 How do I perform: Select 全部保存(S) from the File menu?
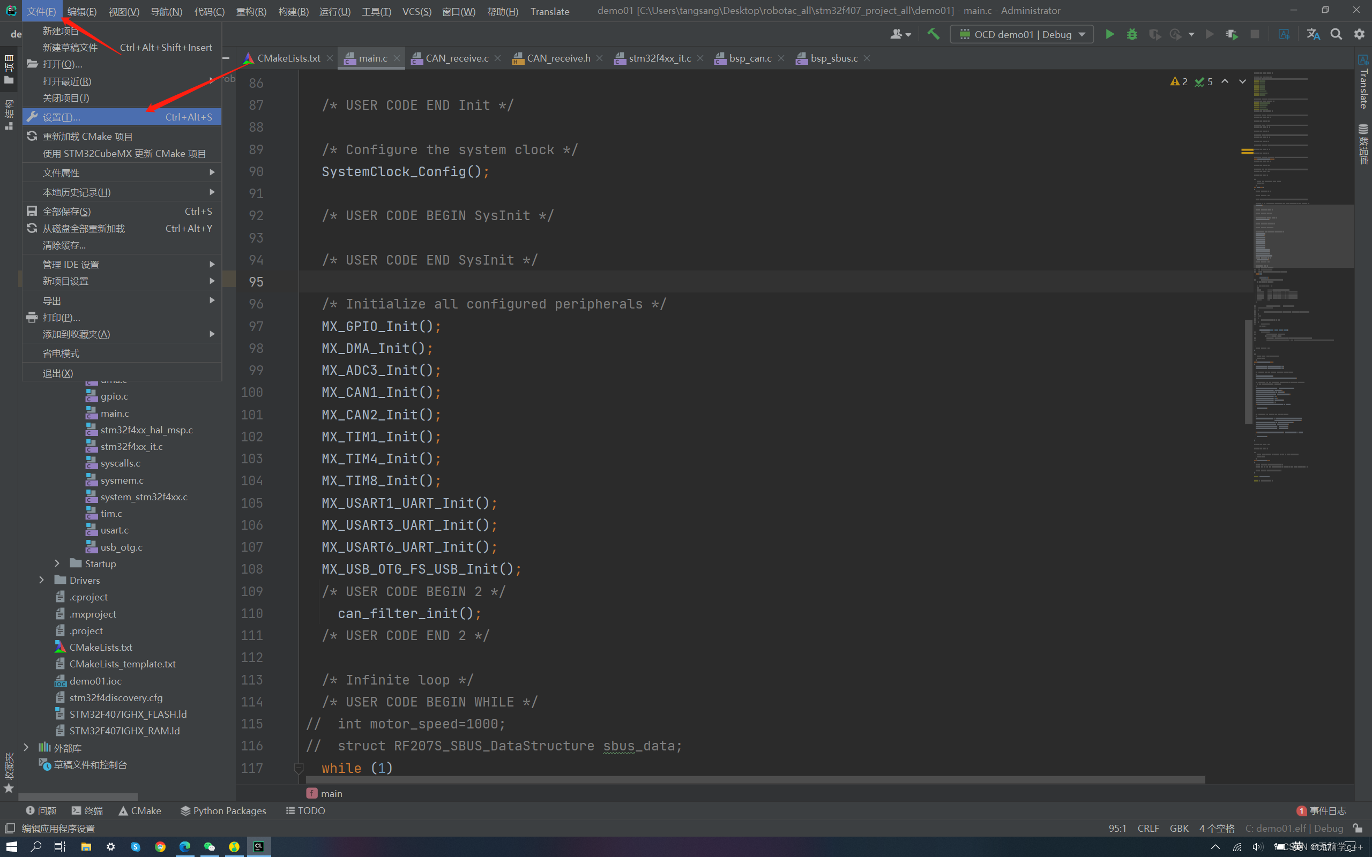(122, 211)
